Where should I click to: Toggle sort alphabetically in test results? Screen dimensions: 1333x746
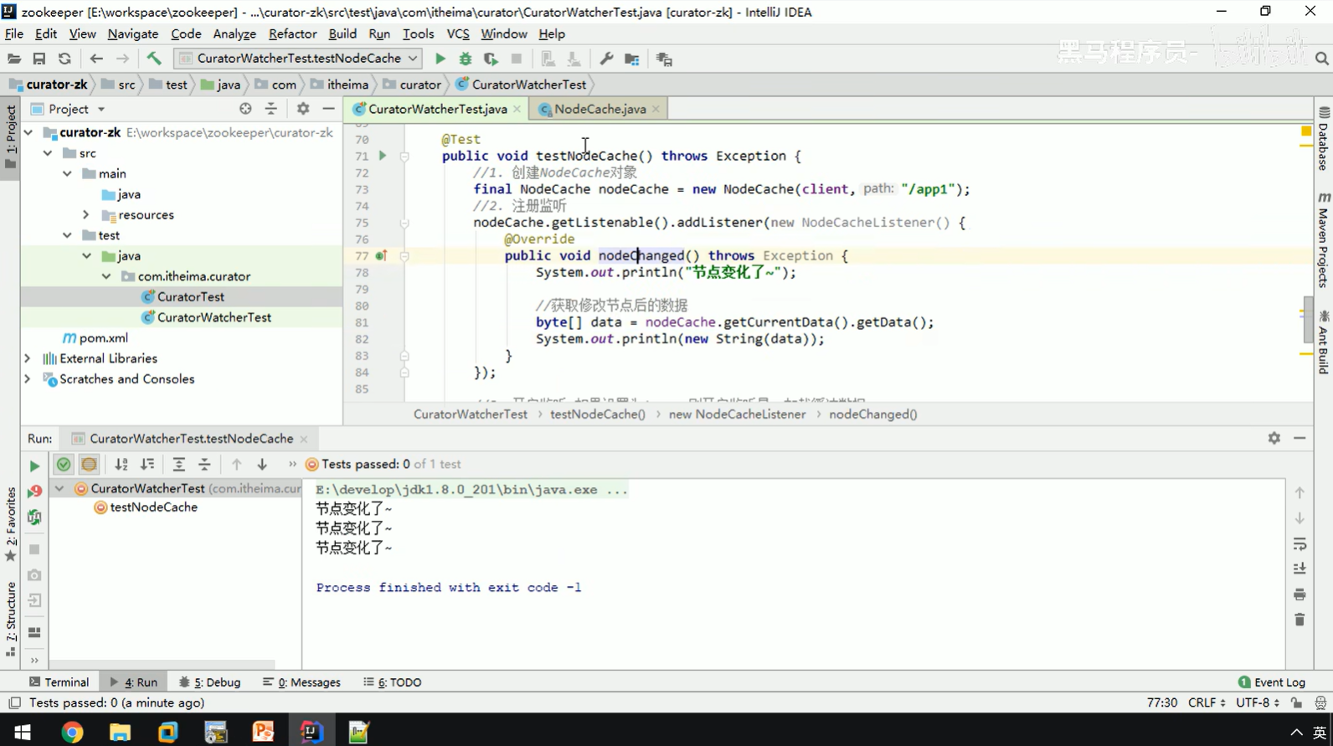tap(121, 464)
